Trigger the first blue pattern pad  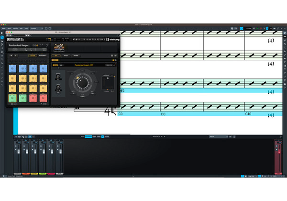[12, 68]
